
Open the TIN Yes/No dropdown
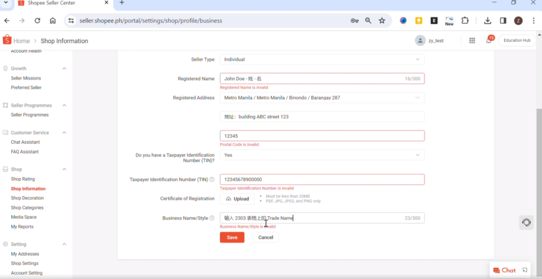(x=322, y=155)
